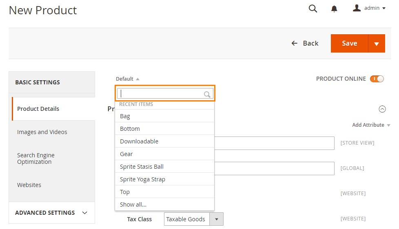Viewport: 399px width, 229px height.
Task: Select the Top attribute set
Action: click(165, 192)
